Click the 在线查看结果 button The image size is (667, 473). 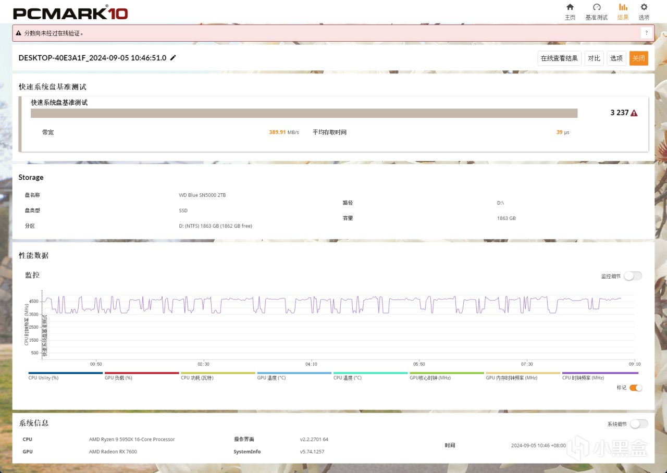tap(559, 58)
